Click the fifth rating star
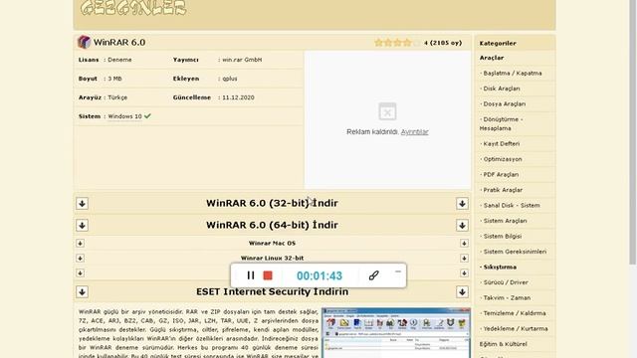 (416, 43)
